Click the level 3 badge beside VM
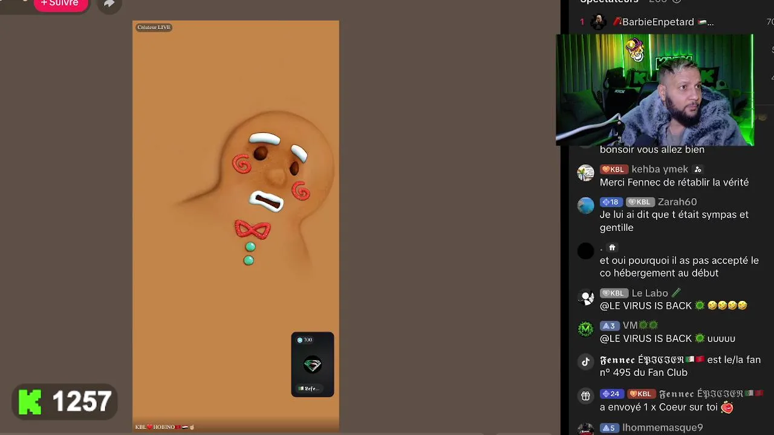774x435 pixels. click(x=610, y=326)
